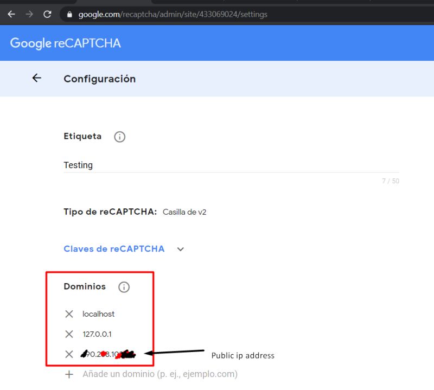This screenshot has width=434, height=390.
Task: Go back using the Configuración back arrow
Action: click(36, 78)
